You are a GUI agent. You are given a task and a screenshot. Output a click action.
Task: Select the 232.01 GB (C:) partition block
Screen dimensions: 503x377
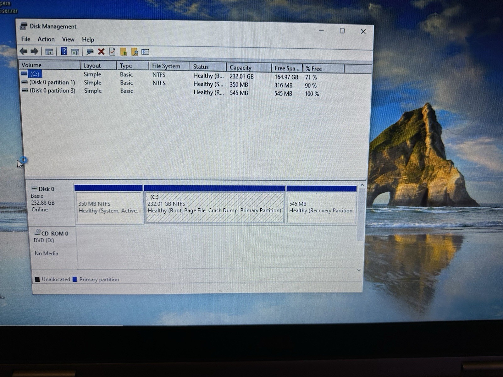tap(215, 205)
